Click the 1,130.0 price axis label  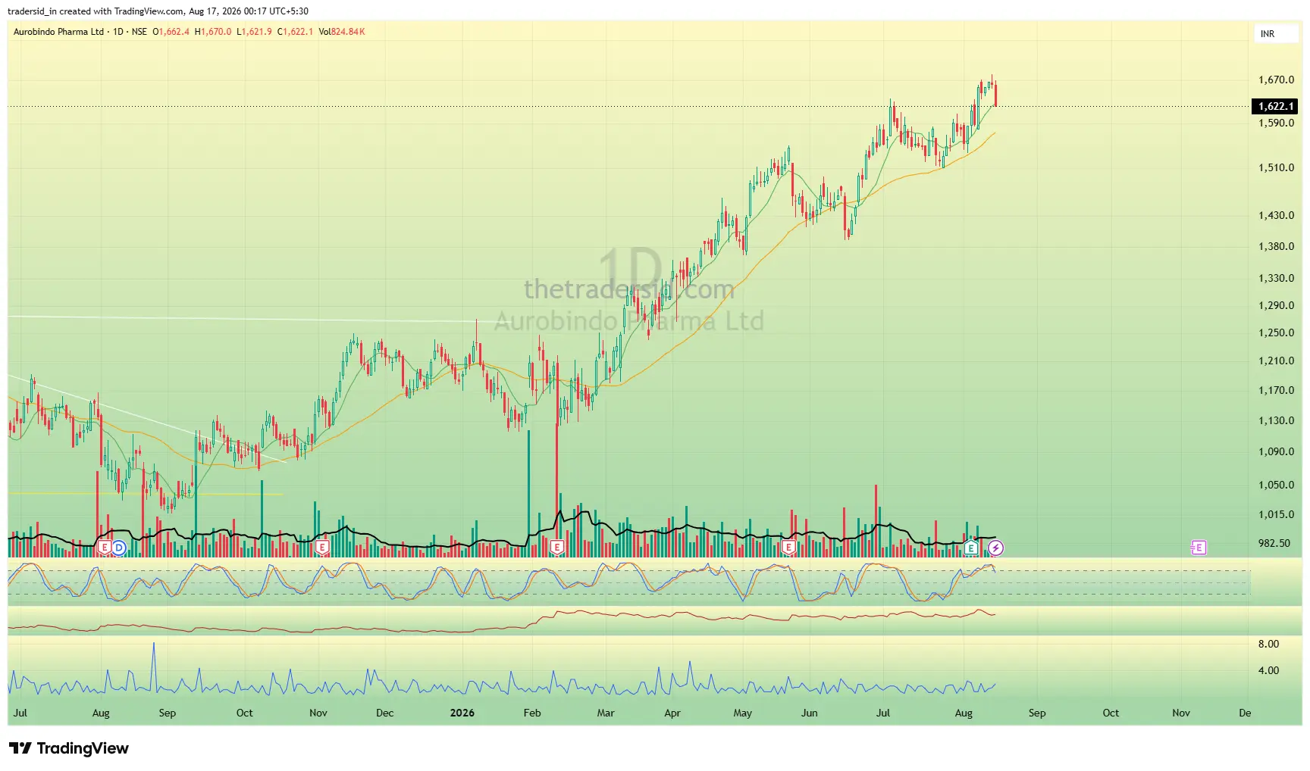coord(1276,420)
